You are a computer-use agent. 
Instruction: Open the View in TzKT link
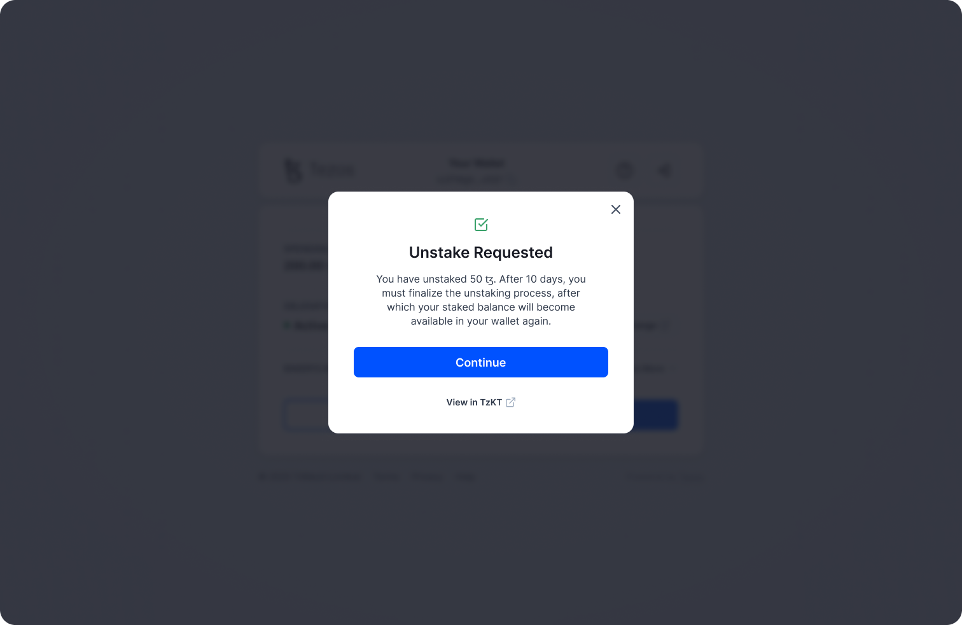tap(474, 402)
